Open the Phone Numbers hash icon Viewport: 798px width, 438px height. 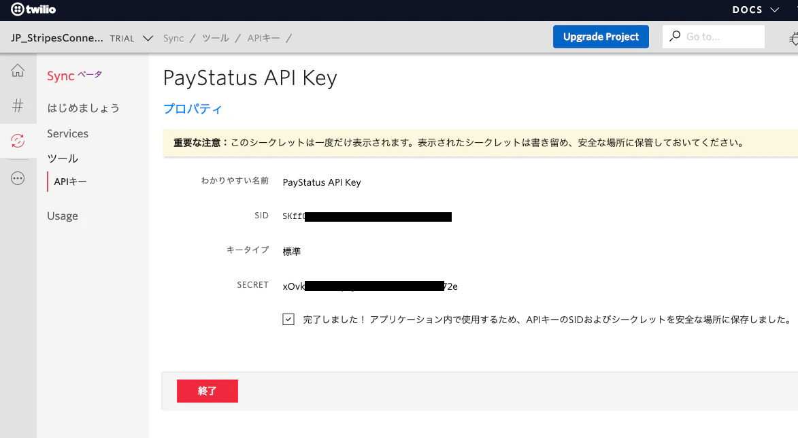18,105
